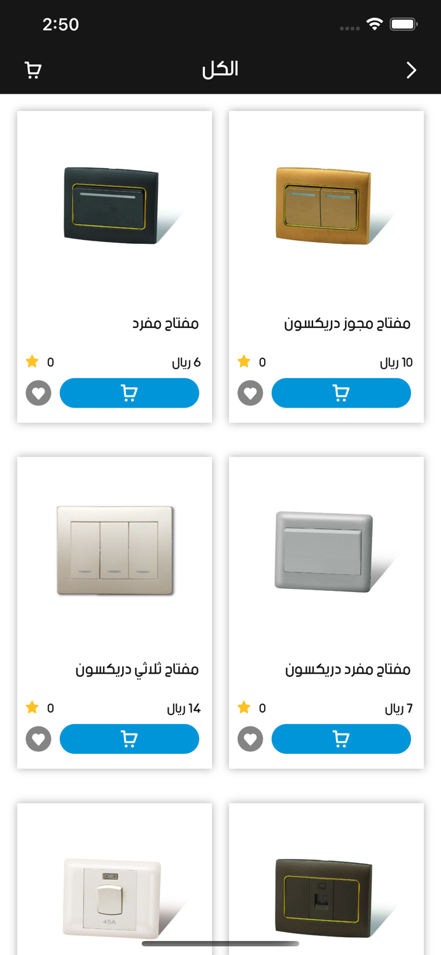Tap the star icon beside the 14 ريال price

click(x=32, y=707)
